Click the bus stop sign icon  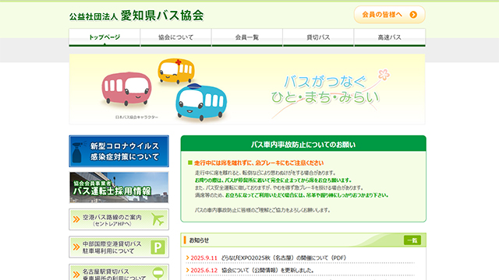[x=158, y=274]
